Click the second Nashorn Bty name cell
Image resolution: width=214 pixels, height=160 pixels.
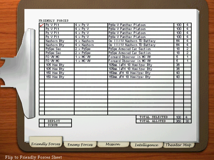click(59, 45)
